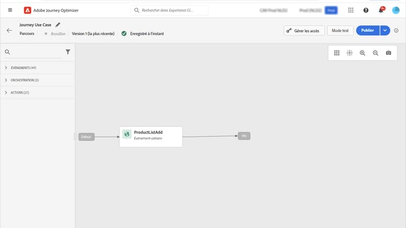Click Mode test button
406x228 pixels.
click(x=340, y=30)
